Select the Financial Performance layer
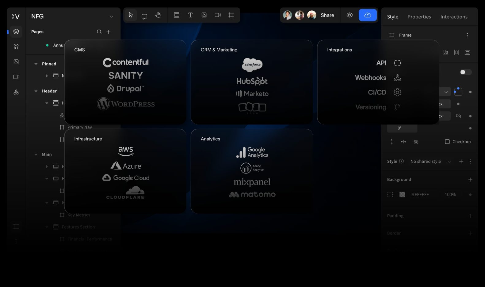Screen dimensions: 485x287 pos(90,239)
